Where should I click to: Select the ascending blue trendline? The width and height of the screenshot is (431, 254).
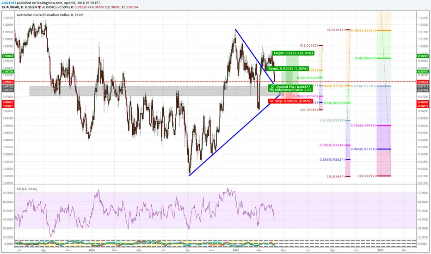point(235,135)
